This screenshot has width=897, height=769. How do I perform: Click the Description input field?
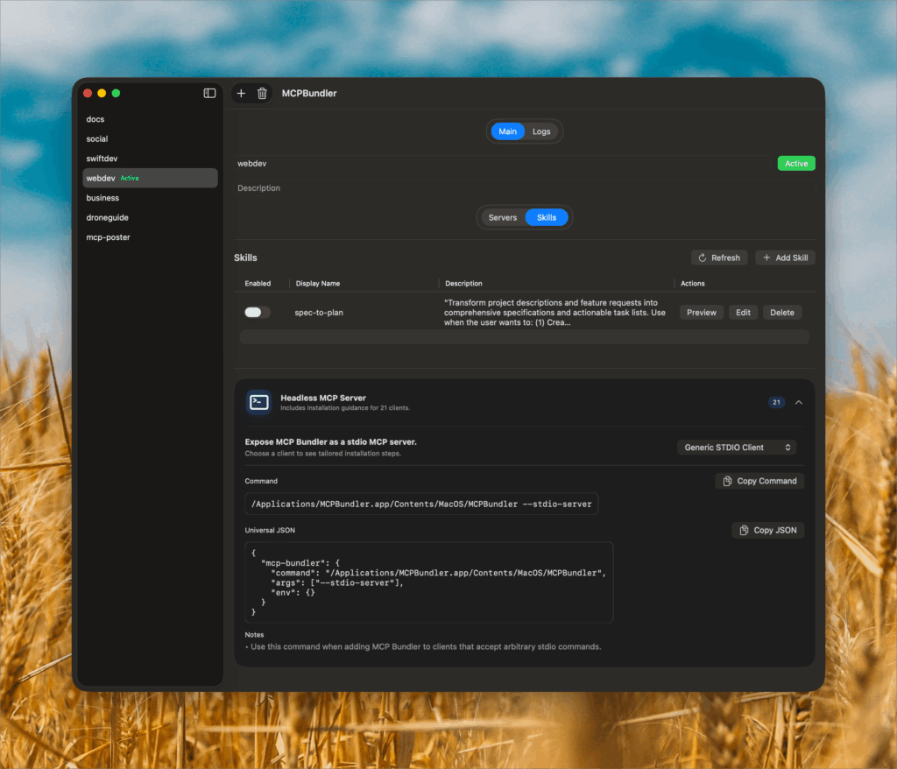pyautogui.click(x=526, y=188)
